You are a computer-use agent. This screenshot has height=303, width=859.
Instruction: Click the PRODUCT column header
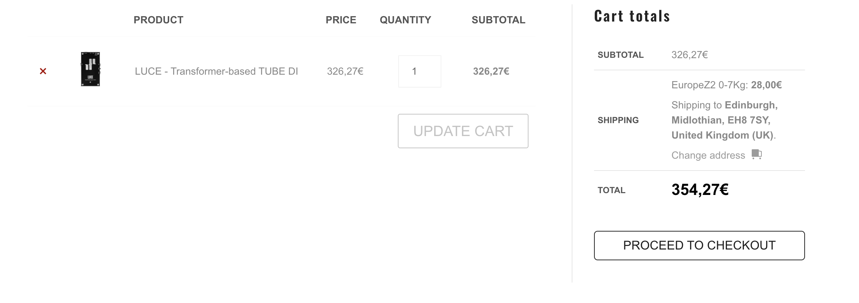[x=158, y=20]
